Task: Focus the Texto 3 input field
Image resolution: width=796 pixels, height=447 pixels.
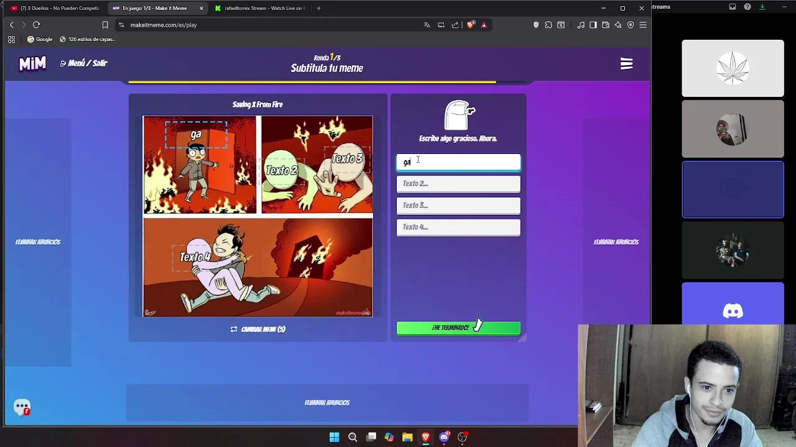Action: click(458, 205)
